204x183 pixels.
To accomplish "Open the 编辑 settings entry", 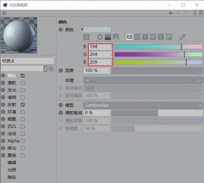I will point(12,163).
